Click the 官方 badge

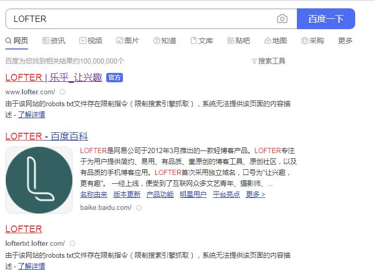pos(114,78)
